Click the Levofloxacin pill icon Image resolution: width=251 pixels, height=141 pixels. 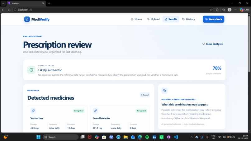[x=96, y=110]
